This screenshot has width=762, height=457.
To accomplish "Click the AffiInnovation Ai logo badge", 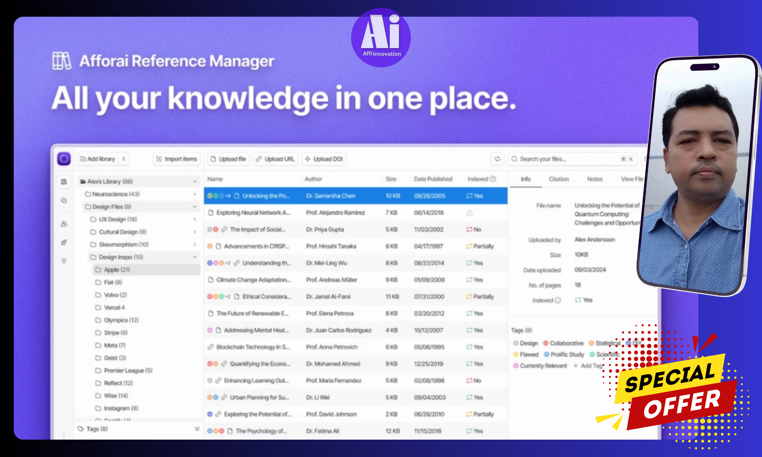I will (381, 37).
